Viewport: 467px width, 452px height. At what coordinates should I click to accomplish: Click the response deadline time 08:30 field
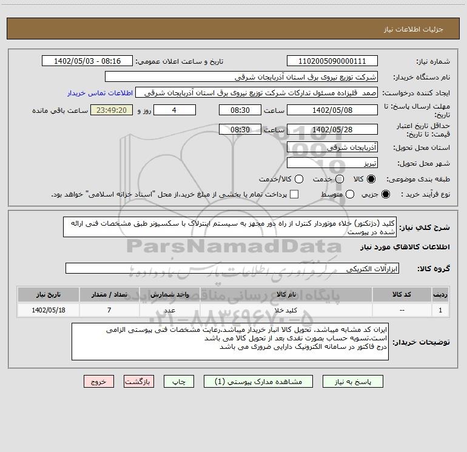tap(240, 110)
